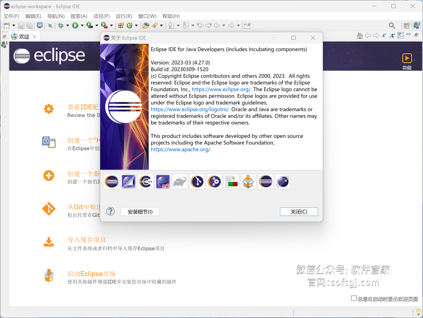This screenshot has height=318, width=423.
Task: Toggle Skip All Breakpoints icon
Action: [x=50, y=26]
